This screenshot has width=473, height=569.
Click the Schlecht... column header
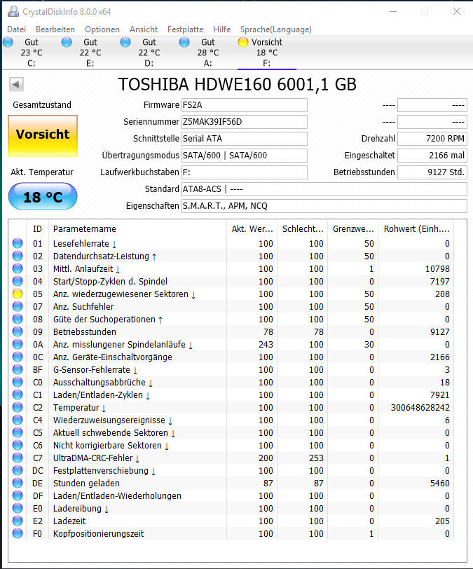303,228
